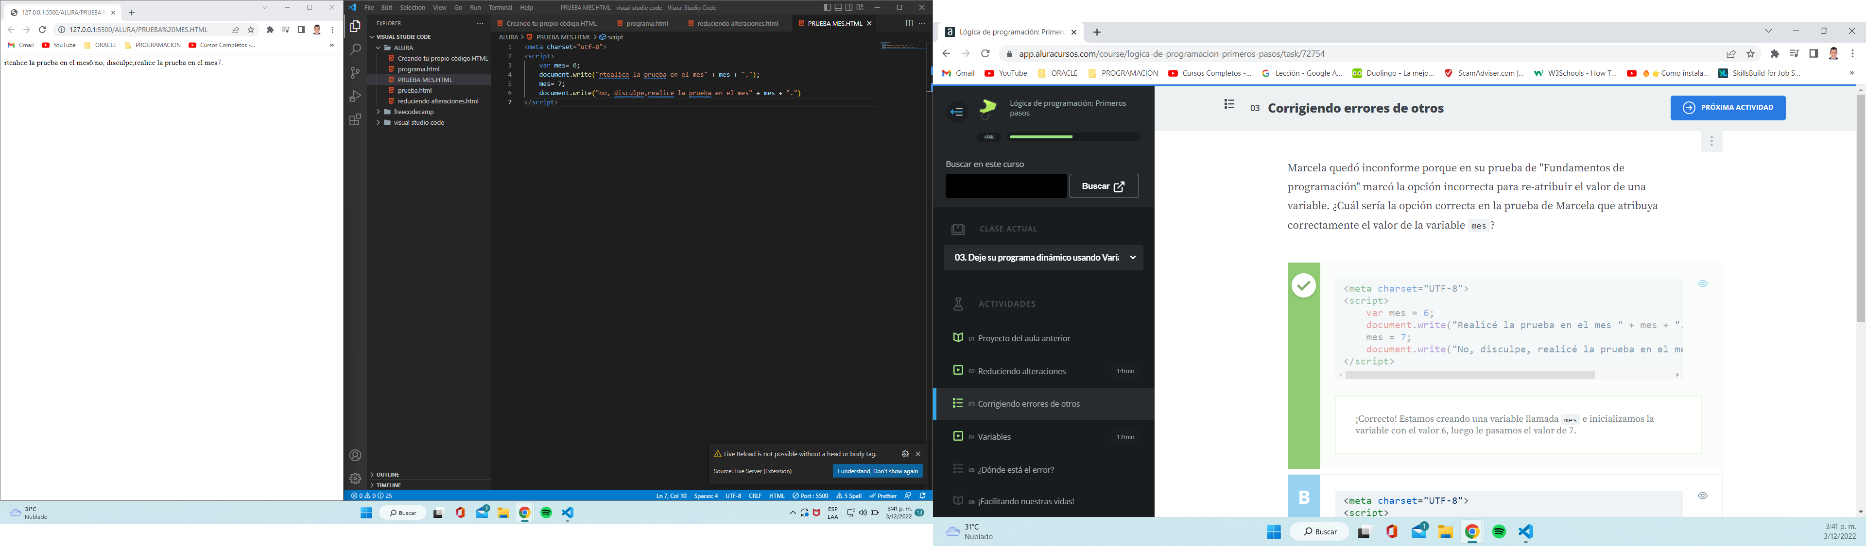1866x546 pixels.
Task: Toggle the VS Code secondary side bar layout icon
Action: point(849,7)
